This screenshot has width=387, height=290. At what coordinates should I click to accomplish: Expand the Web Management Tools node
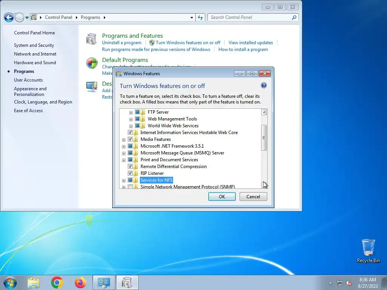pos(131,120)
